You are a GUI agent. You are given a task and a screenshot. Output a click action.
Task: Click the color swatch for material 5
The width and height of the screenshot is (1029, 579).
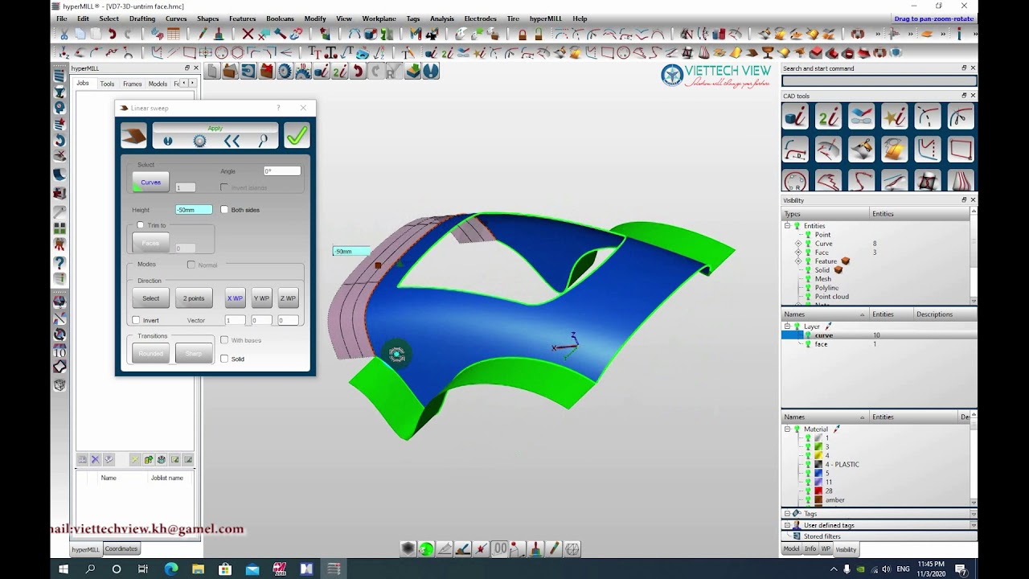818,474
